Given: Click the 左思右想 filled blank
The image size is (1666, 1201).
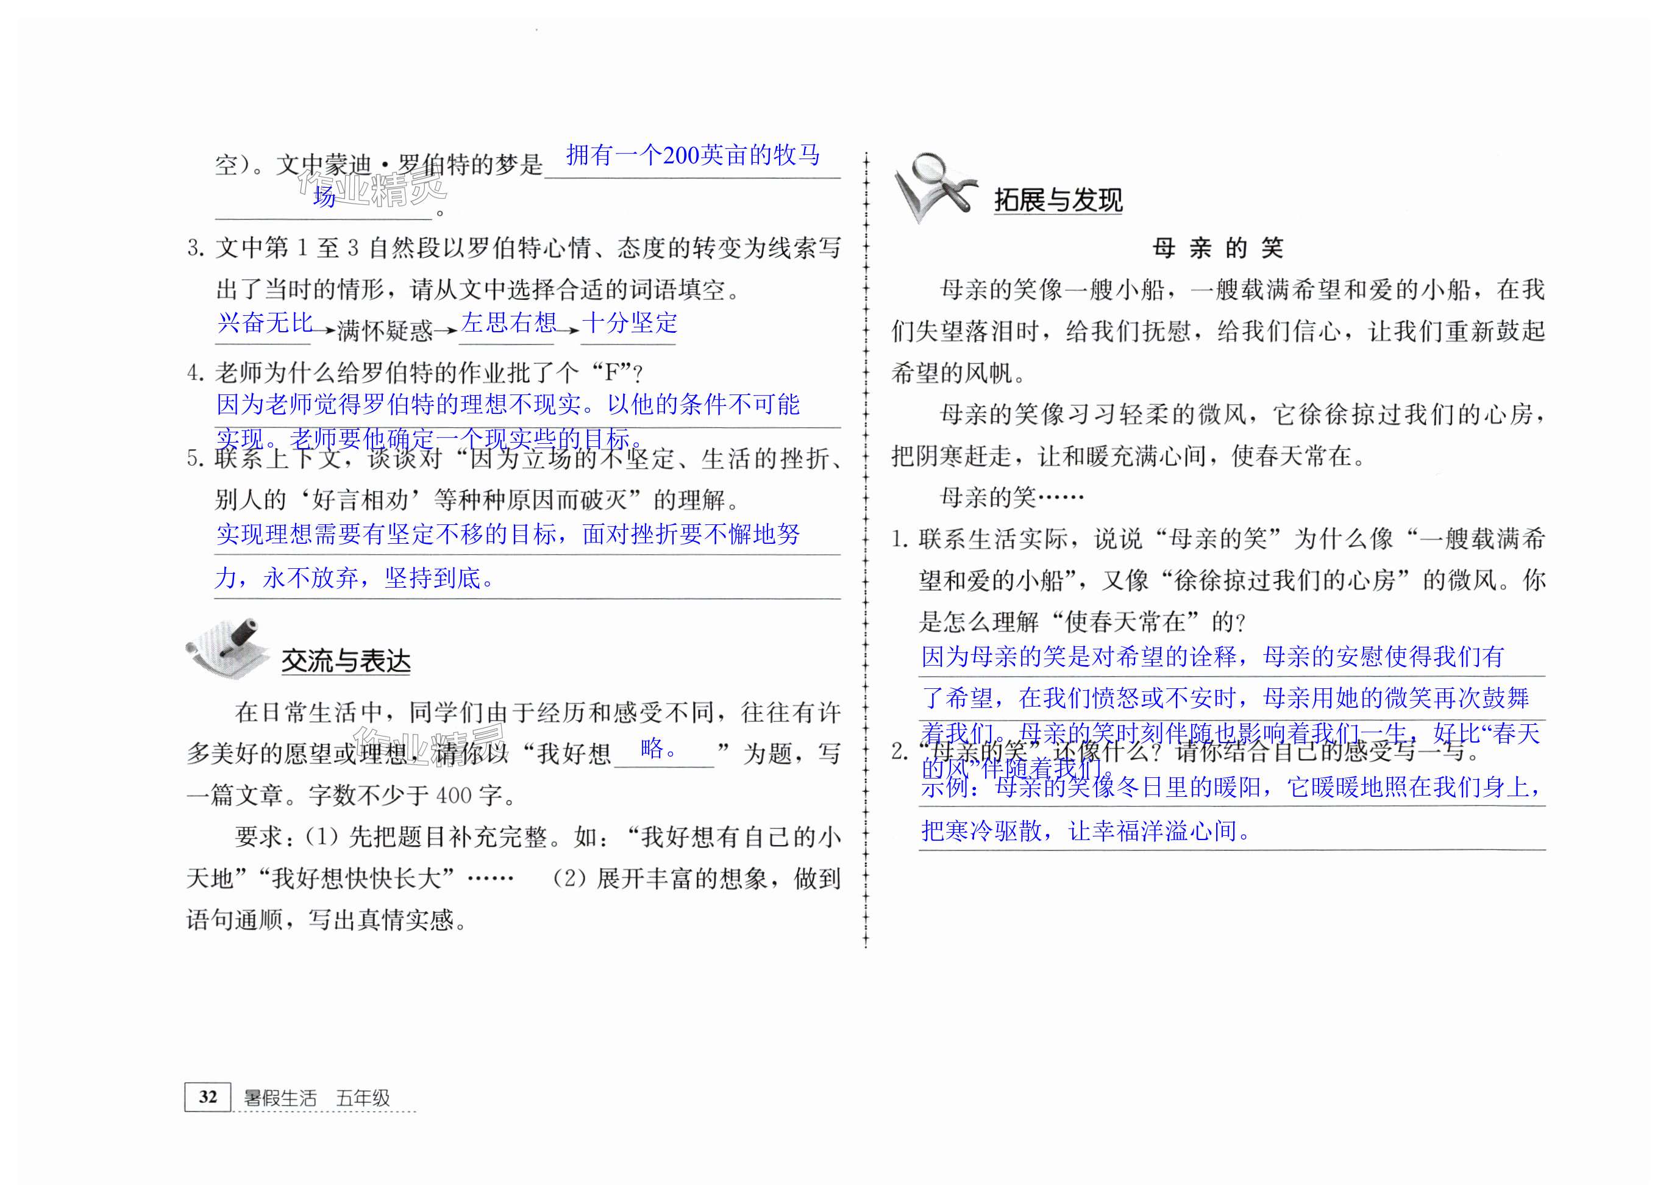Looking at the screenshot, I should pos(508,323).
